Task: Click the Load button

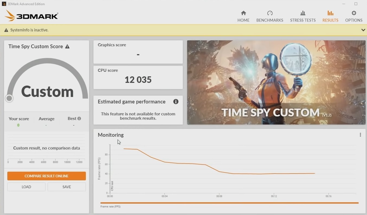Action: click(x=26, y=187)
